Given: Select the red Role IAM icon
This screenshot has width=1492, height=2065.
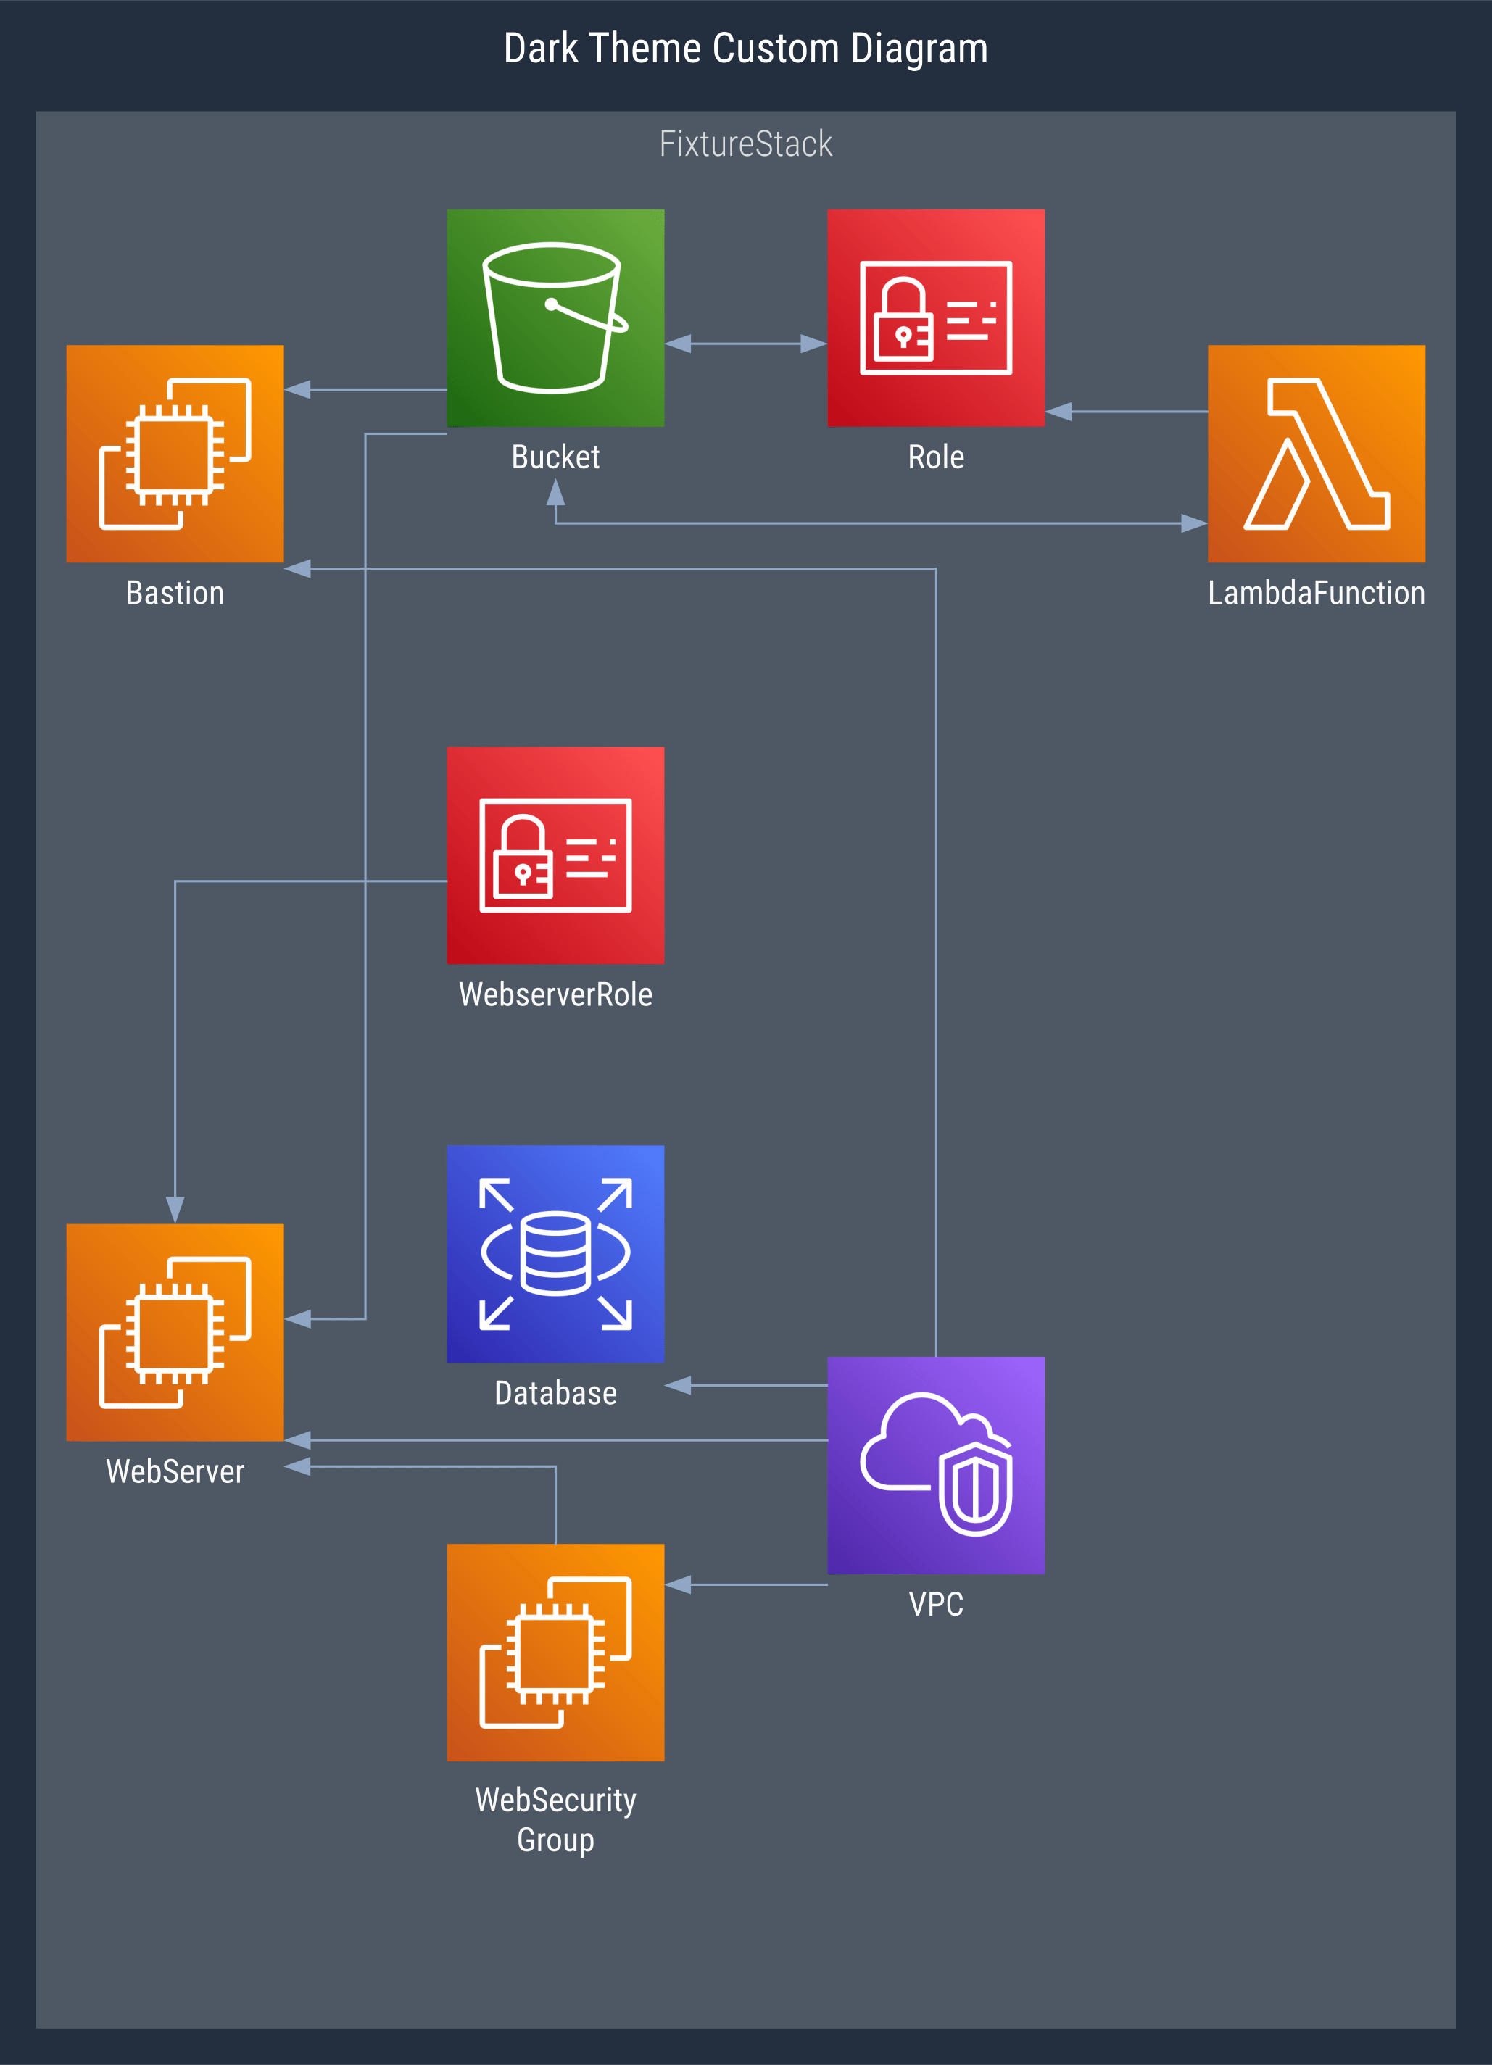Looking at the screenshot, I should coord(935,317).
